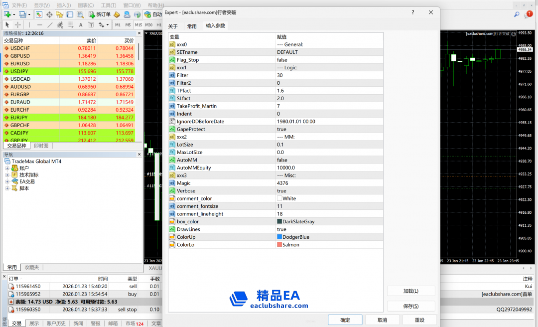Click the New Order (新订单) toolbar icon

100,14
